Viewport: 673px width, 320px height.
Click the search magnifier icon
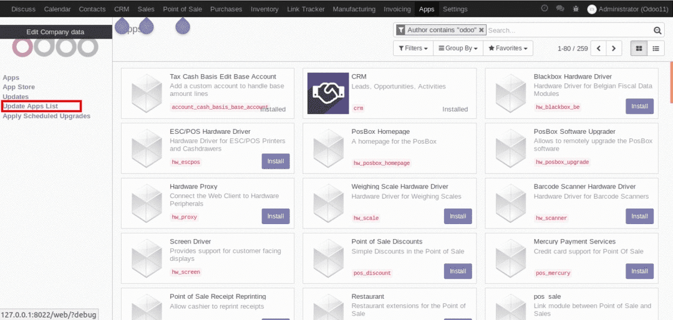click(x=657, y=31)
